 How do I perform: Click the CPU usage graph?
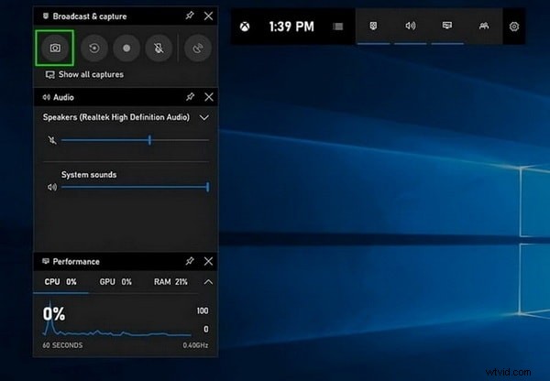coord(117,321)
